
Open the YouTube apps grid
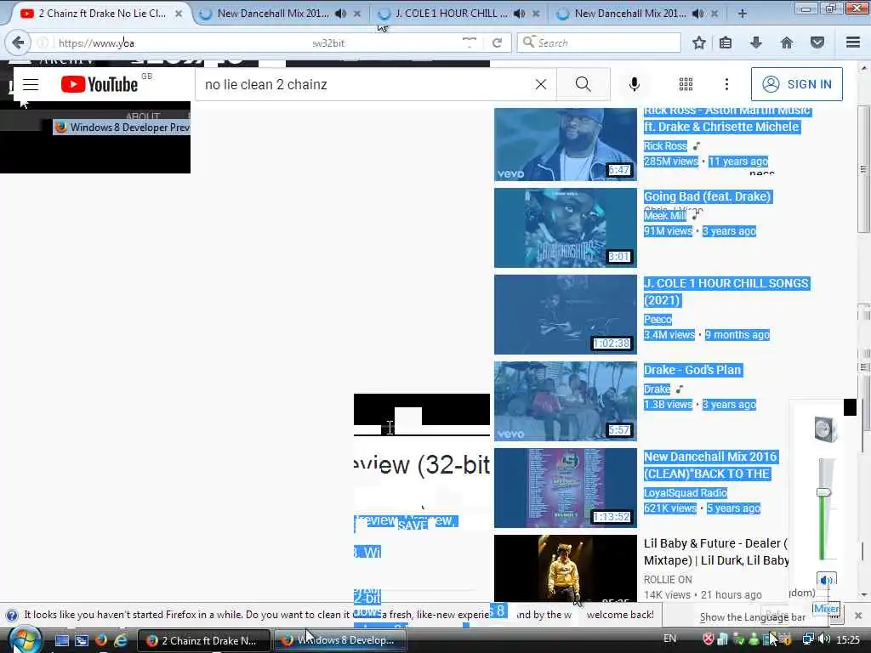[x=686, y=84]
